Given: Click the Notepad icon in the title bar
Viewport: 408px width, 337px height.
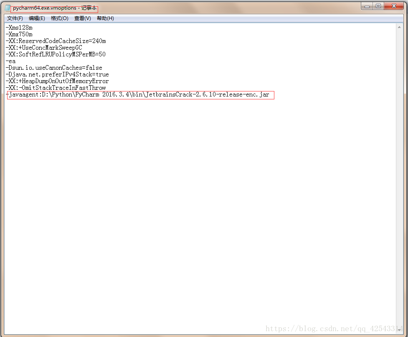Looking at the screenshot, I should point(8,8).
